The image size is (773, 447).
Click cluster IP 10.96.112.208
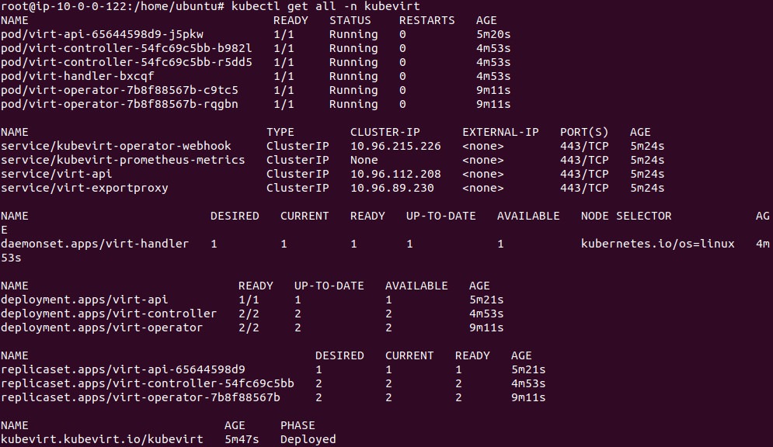pyautogui.click(x=395, y=175)
